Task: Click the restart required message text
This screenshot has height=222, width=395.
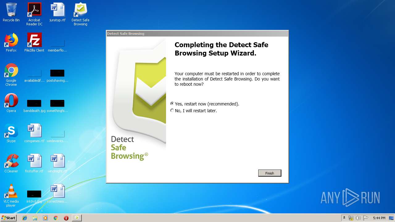Action: point(227,79)
